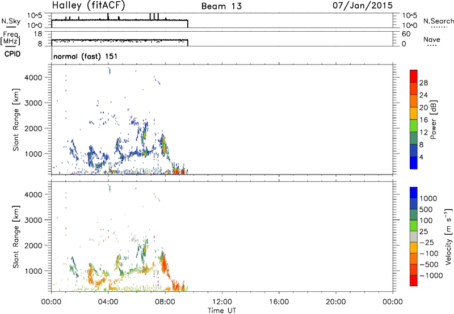Click the '-25' Velocity colorbar tick label
This screenshot has height=314, width=454.
(427, 243)
